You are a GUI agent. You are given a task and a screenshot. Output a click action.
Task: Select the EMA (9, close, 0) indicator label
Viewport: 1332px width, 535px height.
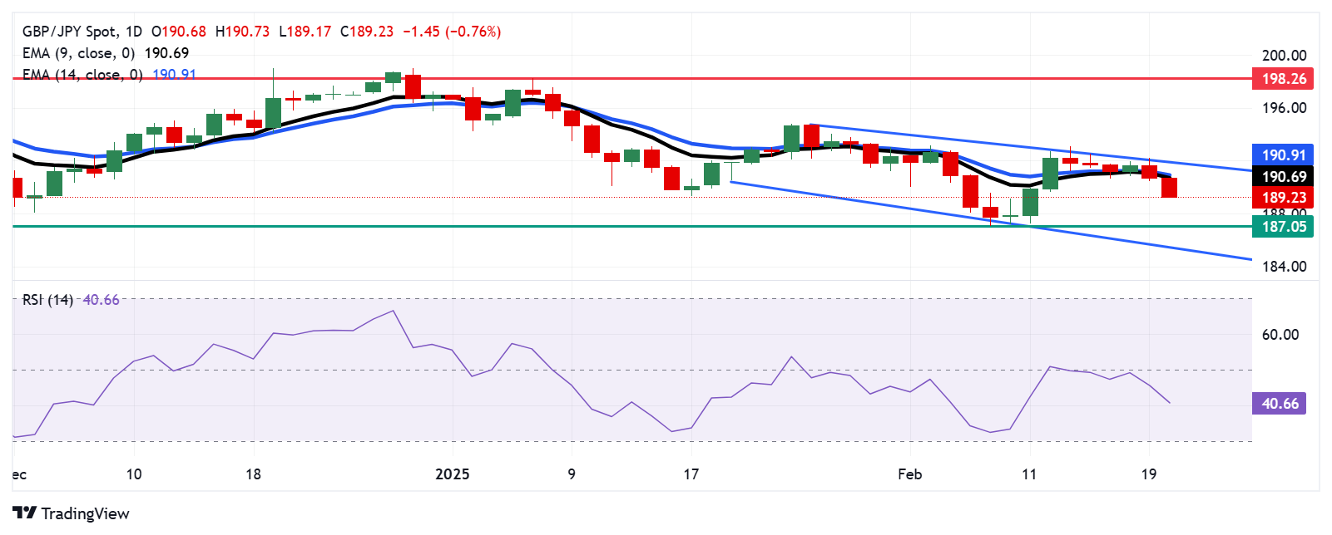click(78, 53)
